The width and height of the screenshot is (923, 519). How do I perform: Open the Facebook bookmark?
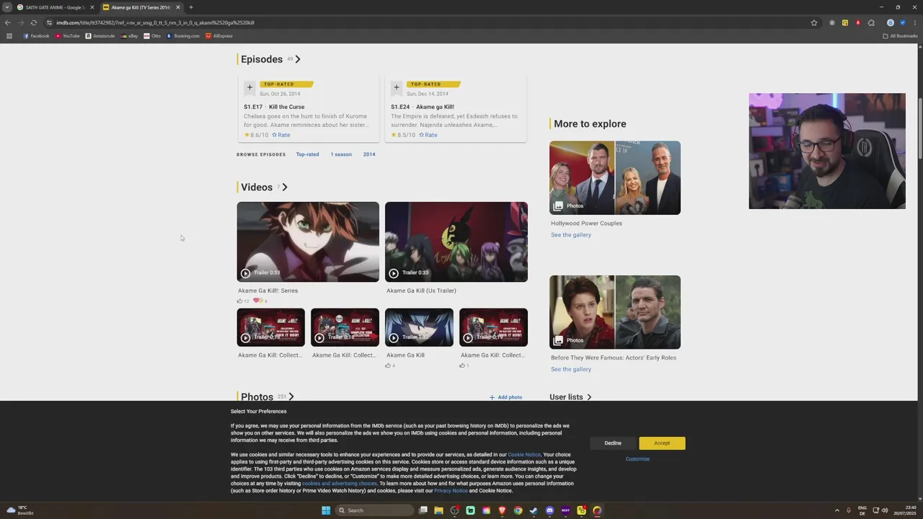tap(36, 36)
